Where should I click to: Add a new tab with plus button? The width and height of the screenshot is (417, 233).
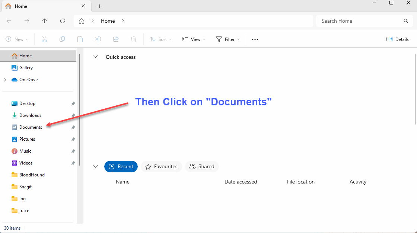click(x=99, y=6)
